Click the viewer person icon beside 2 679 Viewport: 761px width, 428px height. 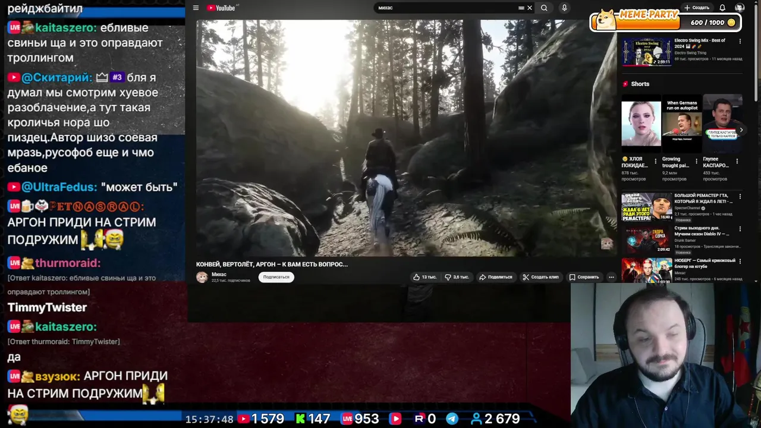[476, 419]
